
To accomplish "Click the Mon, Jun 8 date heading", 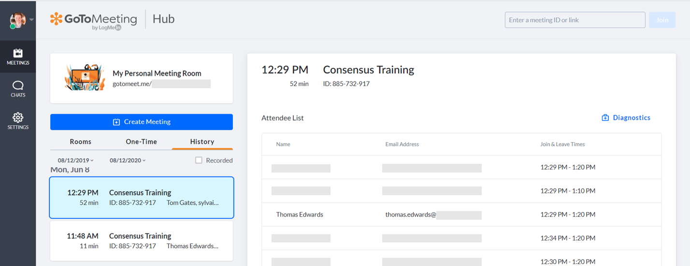I will tap(70, 170).
